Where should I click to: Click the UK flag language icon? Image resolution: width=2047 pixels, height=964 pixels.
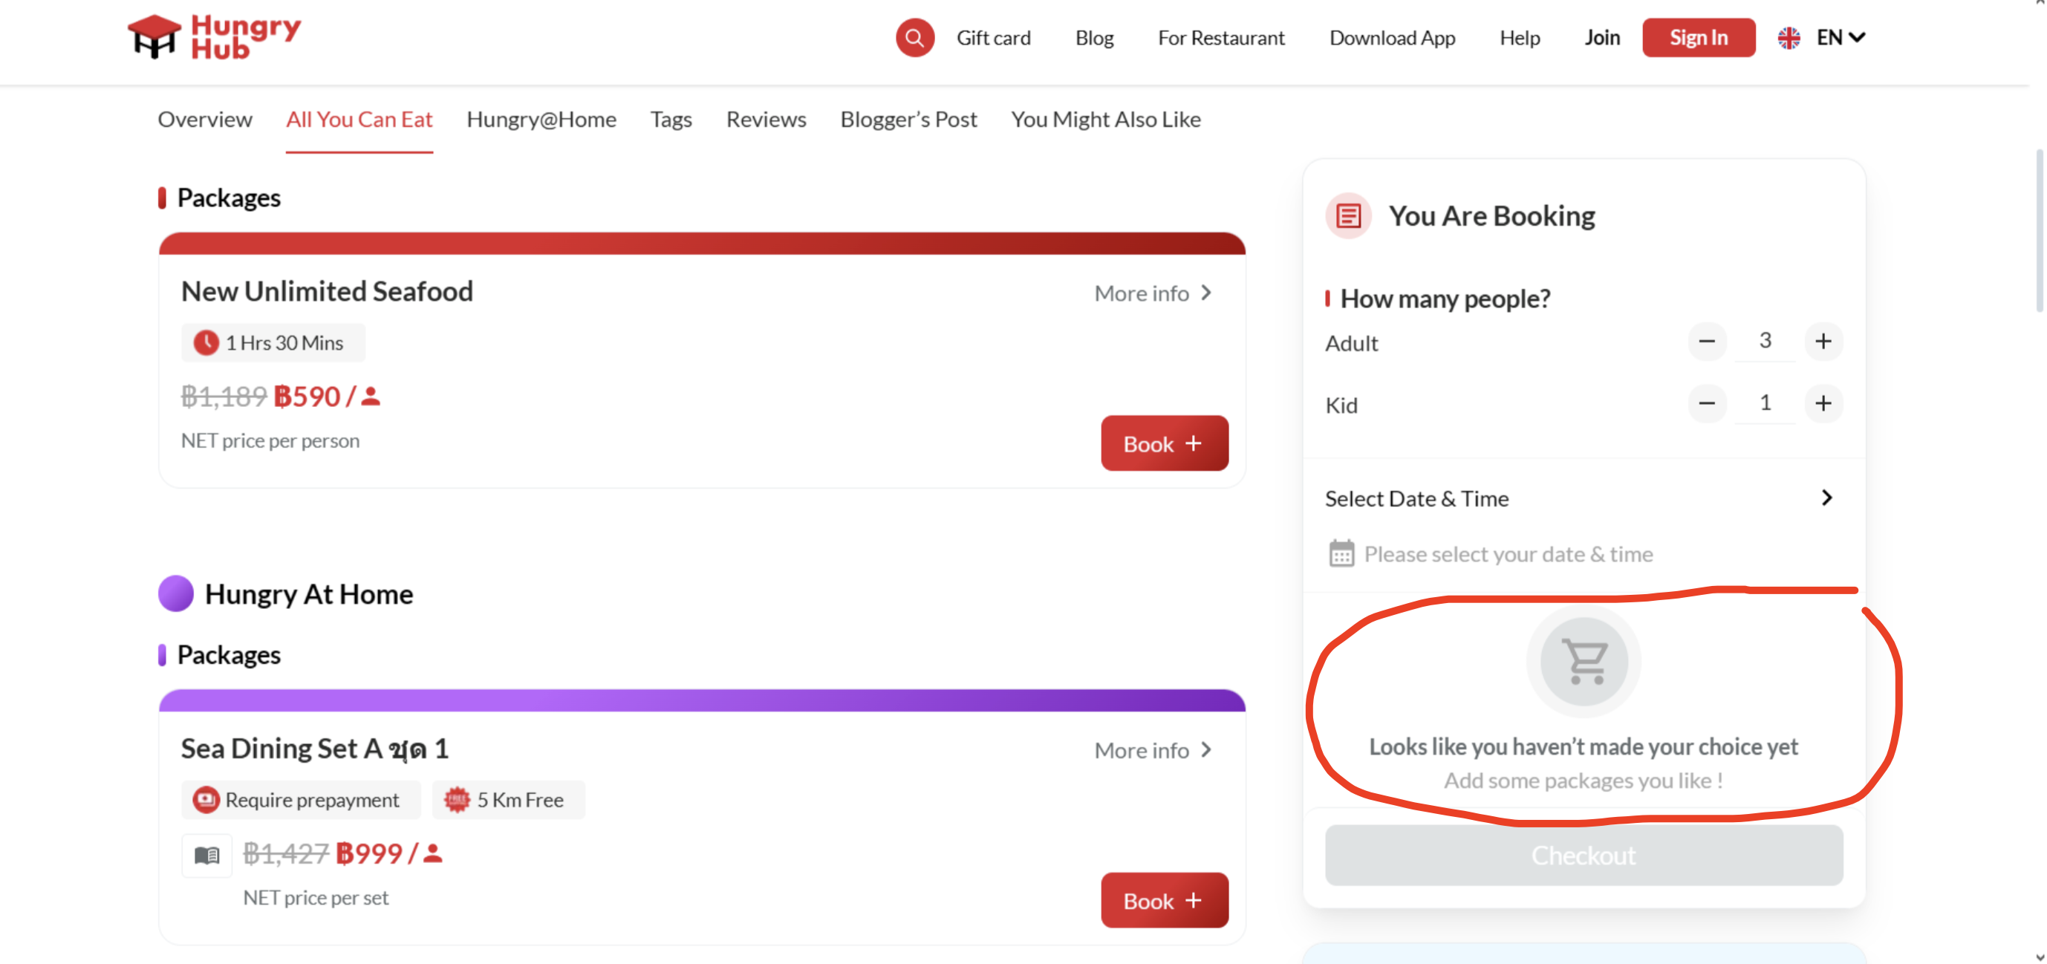[x=1789, y=37]
